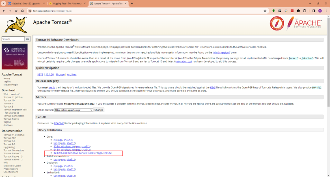The width and height of the screenshot is (330, 177).
Task: Open the Chrome three-dot menu
Action: (326, 11)
